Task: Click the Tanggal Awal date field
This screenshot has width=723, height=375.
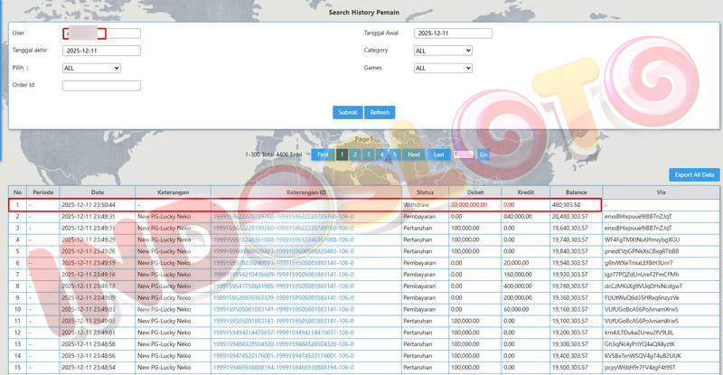Action: click(453, 33)
